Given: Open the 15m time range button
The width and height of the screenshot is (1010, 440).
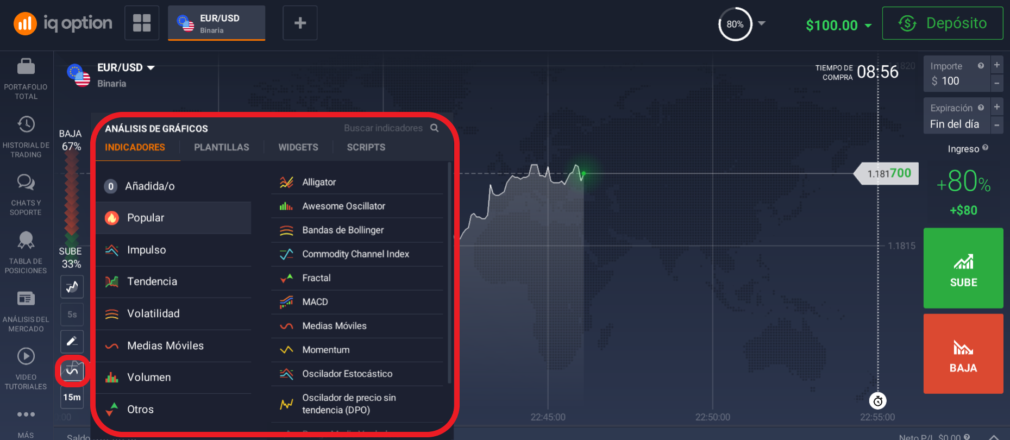Looking at the screenshot, I should tap(72, 398).
